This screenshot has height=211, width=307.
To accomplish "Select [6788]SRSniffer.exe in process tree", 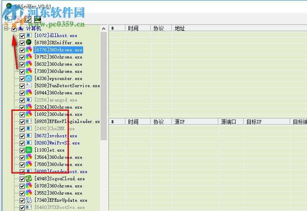I will pyautogui.click(x=58, y=43).
